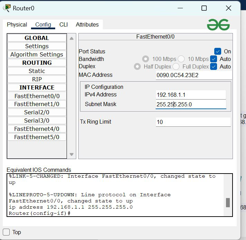Maximize the Router0 window
Viewport: 246px width, 240px height.
204,8
